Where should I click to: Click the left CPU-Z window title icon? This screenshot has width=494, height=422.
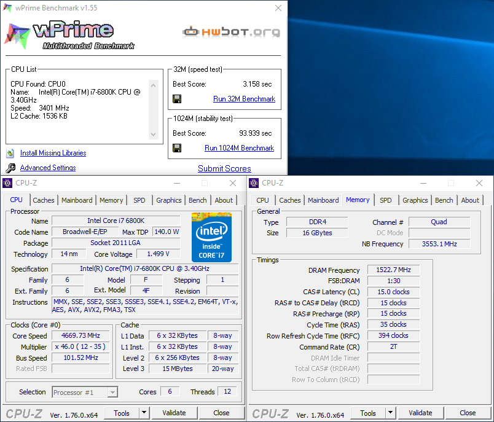tap(7, 183)
